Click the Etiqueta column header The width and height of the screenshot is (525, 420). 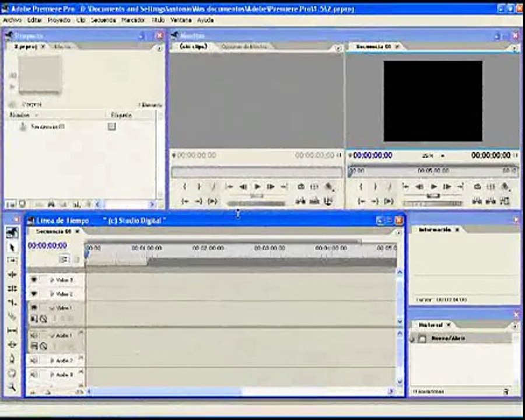(121, 115)
